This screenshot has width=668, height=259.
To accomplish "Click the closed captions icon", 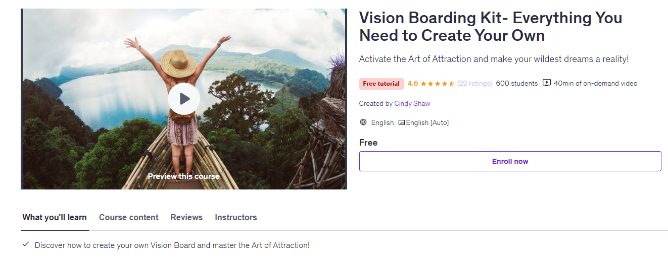I will [401, 122].
